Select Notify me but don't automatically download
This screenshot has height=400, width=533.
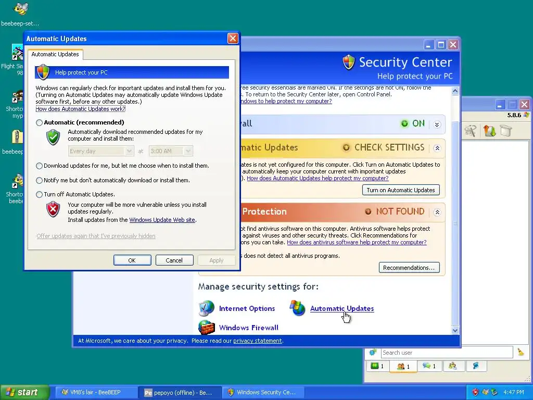40,180
